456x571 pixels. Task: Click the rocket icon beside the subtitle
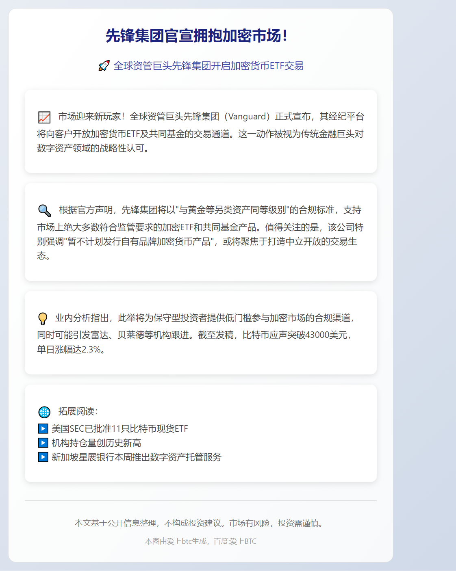104,66
